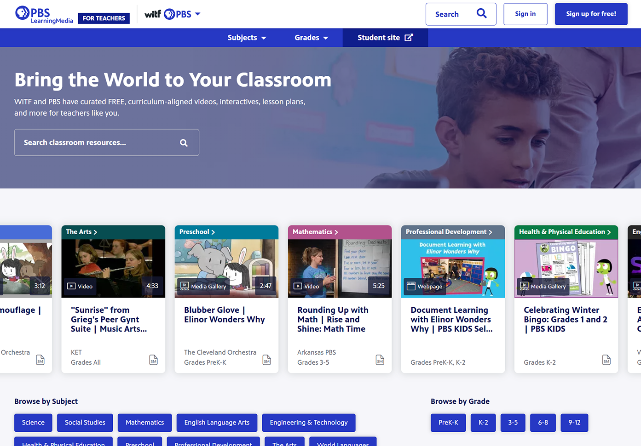Open the Student site tab
Screen dimensions: 641x446
pos(385,38)
